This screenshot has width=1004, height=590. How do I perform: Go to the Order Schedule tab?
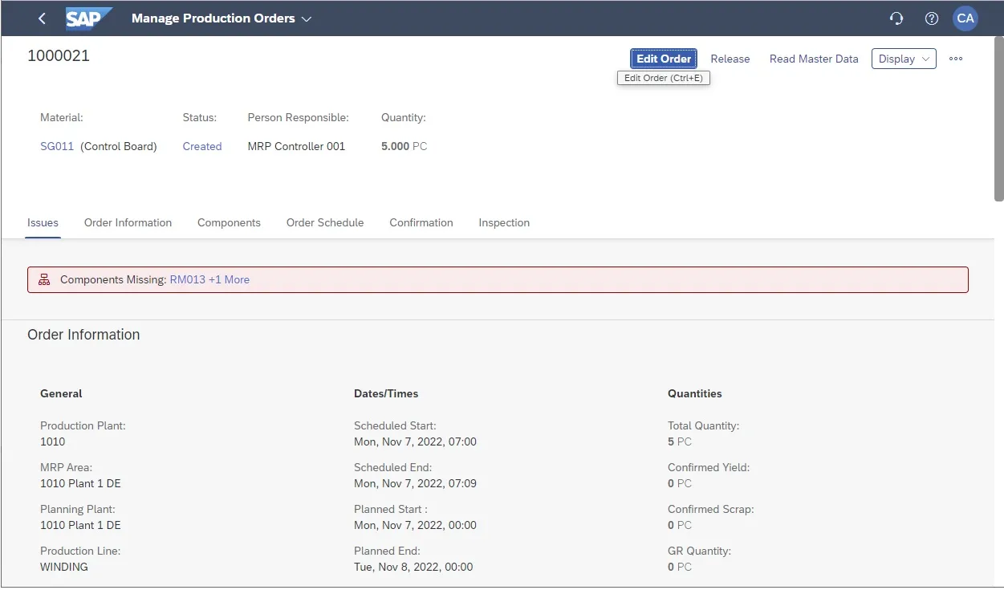(x=325, y=222)
